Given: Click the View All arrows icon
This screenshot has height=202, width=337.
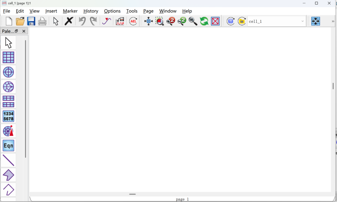Looking at the screenshot, I should (148, 22).
